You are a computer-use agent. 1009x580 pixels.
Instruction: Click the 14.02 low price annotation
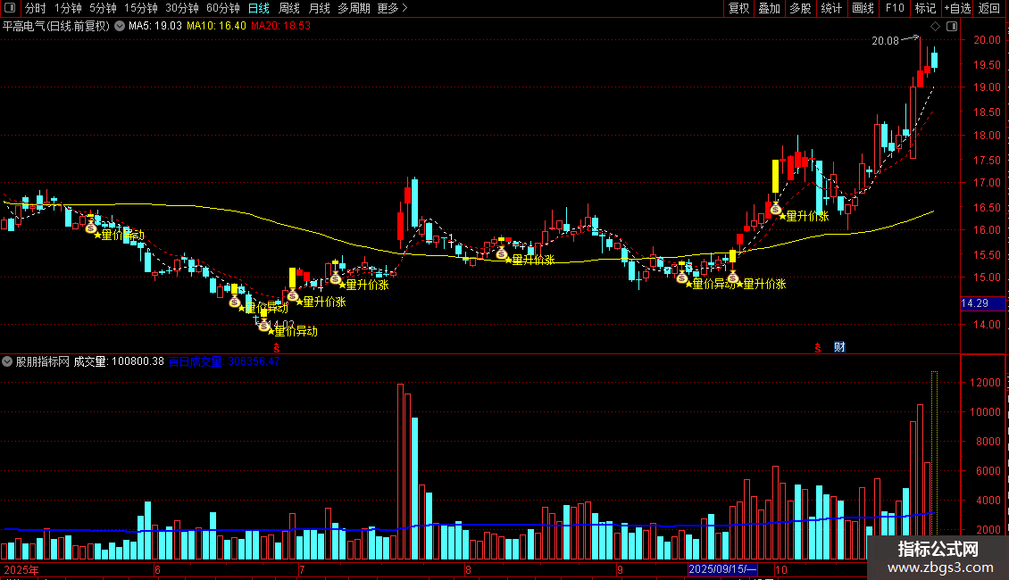coord(281,325)
